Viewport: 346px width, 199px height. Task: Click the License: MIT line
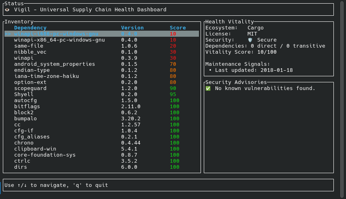click(231, 34)
